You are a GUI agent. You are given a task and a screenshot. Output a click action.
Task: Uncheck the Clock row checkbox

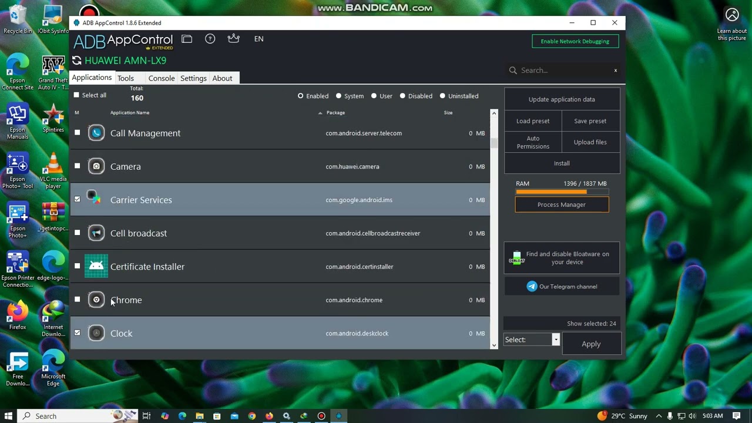coord(77,333)
